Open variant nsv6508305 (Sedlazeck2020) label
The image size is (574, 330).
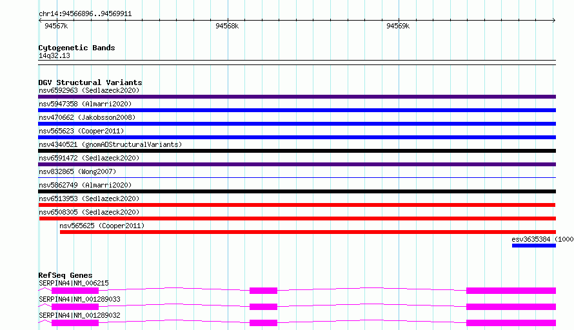pyautogui.click(x=89, y=212)
